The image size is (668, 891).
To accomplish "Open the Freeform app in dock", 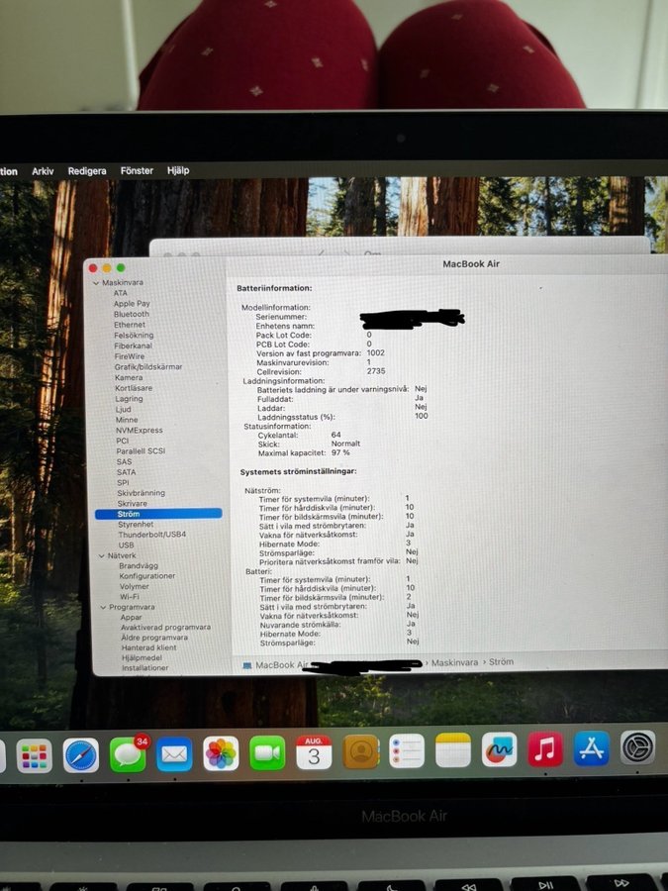I will (499, 749).
